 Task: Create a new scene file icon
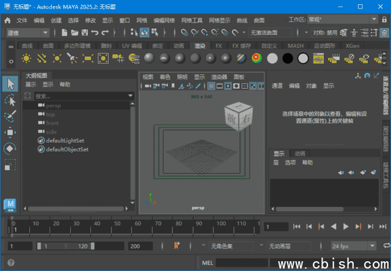click(64, 32)
